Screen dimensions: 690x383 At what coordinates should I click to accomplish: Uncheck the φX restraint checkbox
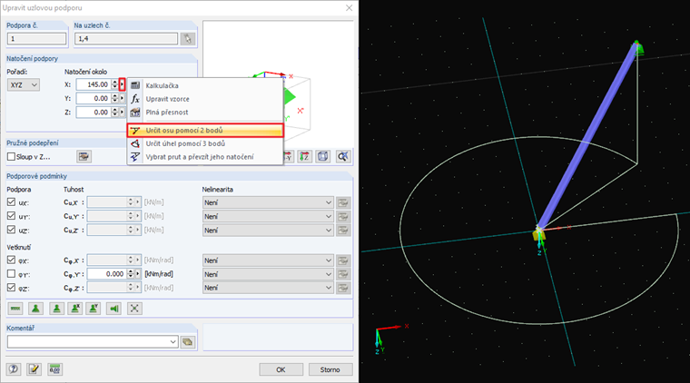pyautogui.click(x=11, y=260)
